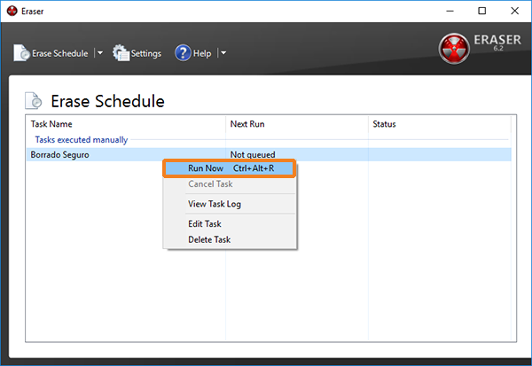The height and width of the screenshot is (366, 532).
Task: Select the Borrado Seguro task row
Action: 60,154
